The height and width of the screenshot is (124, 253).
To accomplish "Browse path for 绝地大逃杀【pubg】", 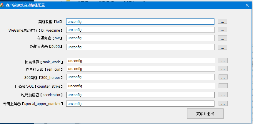I will pos(222,47).
